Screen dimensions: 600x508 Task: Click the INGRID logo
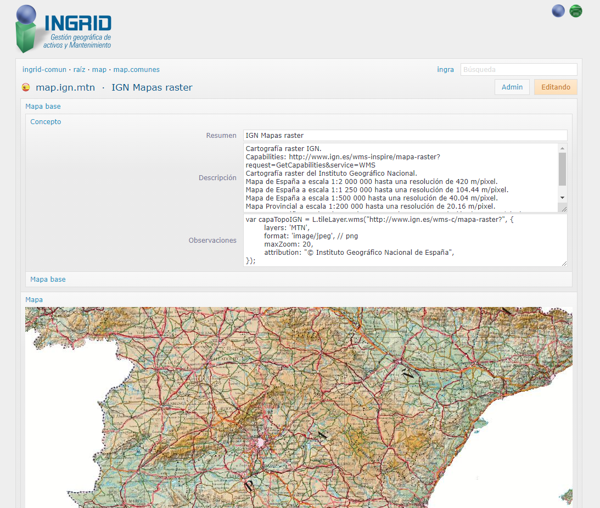(x=64, y=29)
